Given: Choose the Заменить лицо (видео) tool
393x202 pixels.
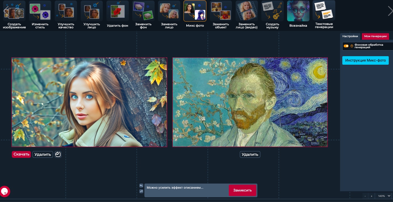Looking at the screenshot, I should (x=247, y=15).
